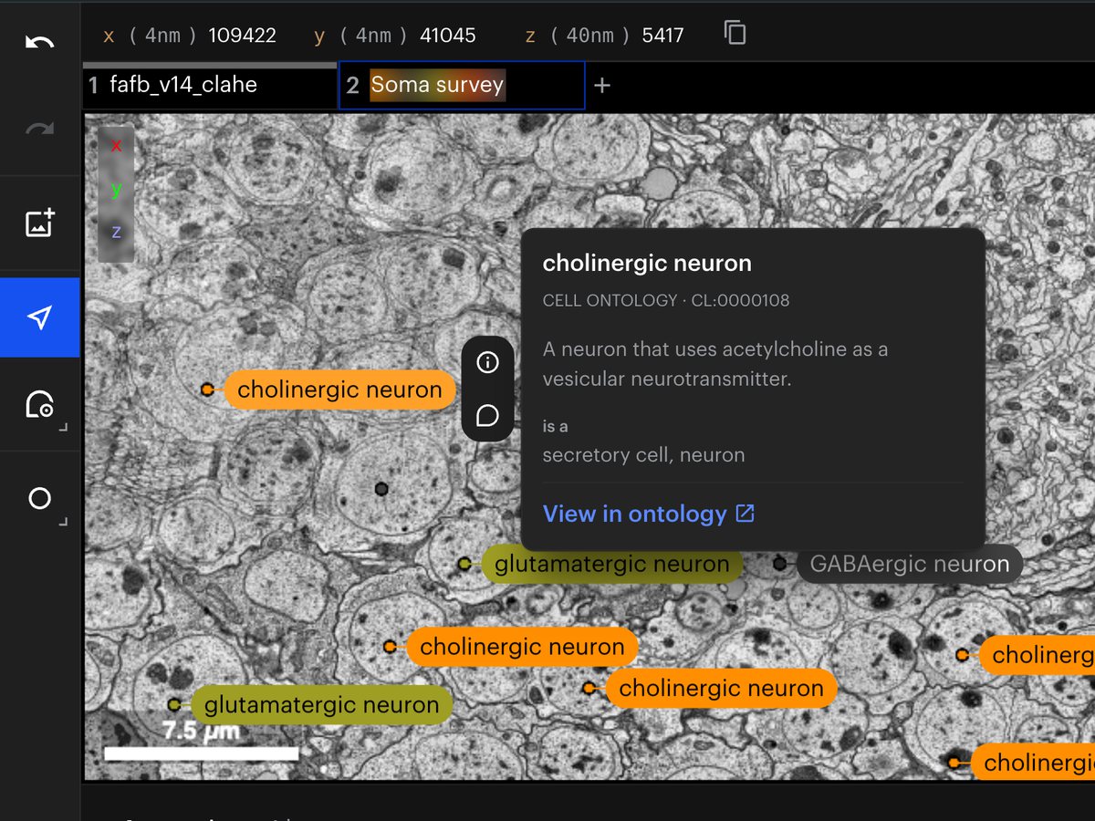Click the partly cut-off cholinergic label below GABAergic
This screenshot has width=1095, height=821.
click(x=1037, y=655)
